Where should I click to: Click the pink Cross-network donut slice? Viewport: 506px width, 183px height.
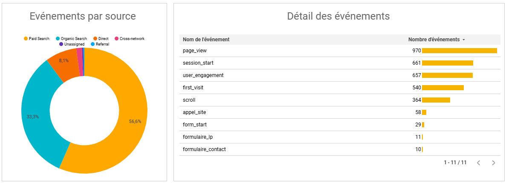tap(79, 53)
